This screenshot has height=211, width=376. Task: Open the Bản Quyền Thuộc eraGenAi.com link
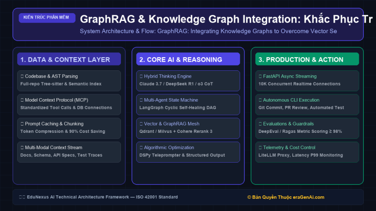pos(286,197)
